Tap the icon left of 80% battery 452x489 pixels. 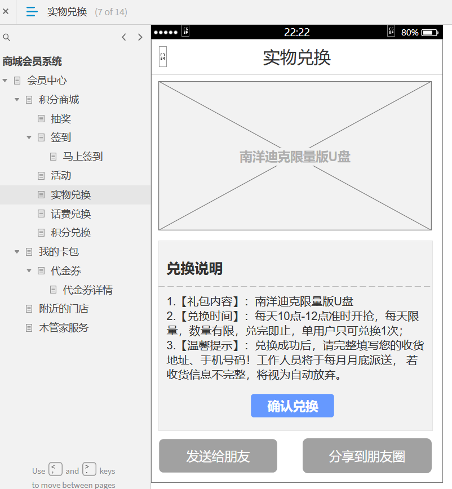coord(391,31)
